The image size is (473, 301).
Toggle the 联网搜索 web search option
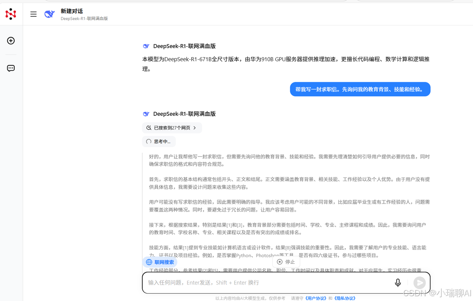coord(160,262)
